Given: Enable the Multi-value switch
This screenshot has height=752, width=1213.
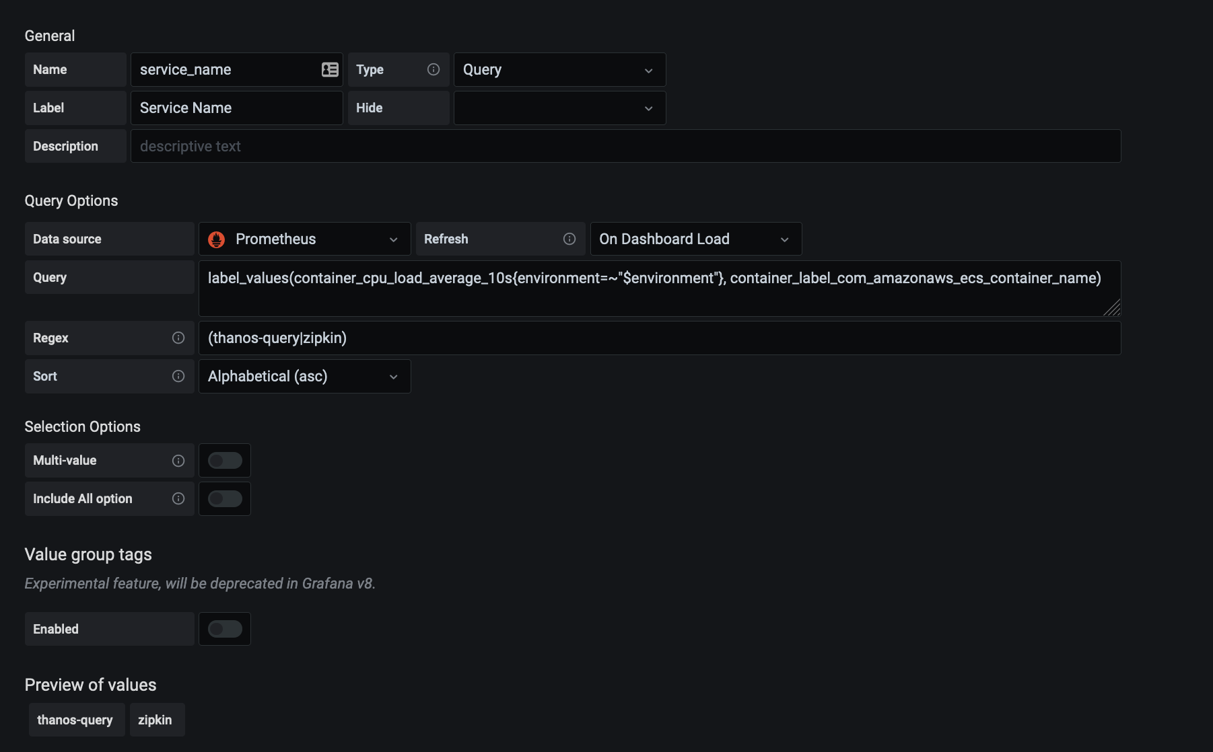Looking at the screenshot, I should pyautogui.click(x=225, y=460).
